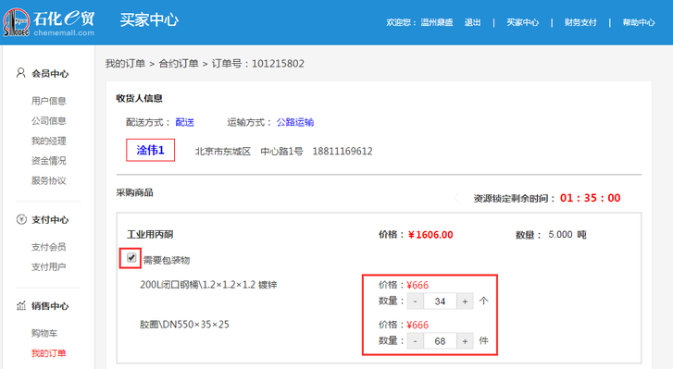The height and width of the screenshot is (369, 673).
Task: Click the 销售中心 section heading
Action: point(50,306)
